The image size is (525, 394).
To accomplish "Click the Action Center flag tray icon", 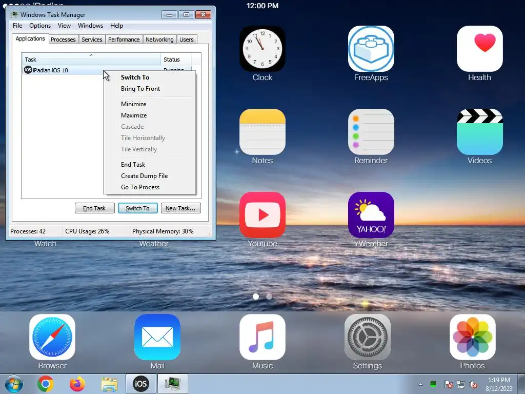I will (x=448, y=384).
